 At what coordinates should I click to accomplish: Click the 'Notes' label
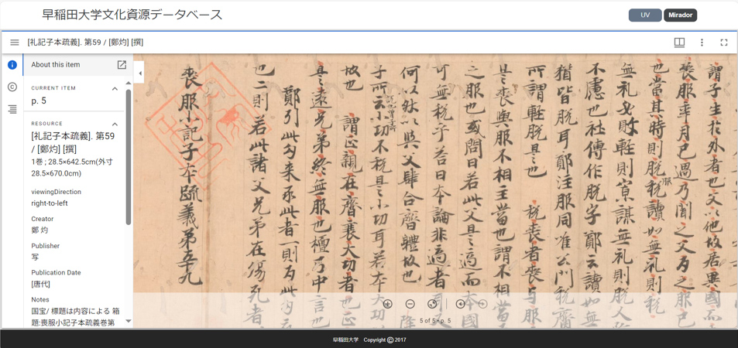coord(40,299)
